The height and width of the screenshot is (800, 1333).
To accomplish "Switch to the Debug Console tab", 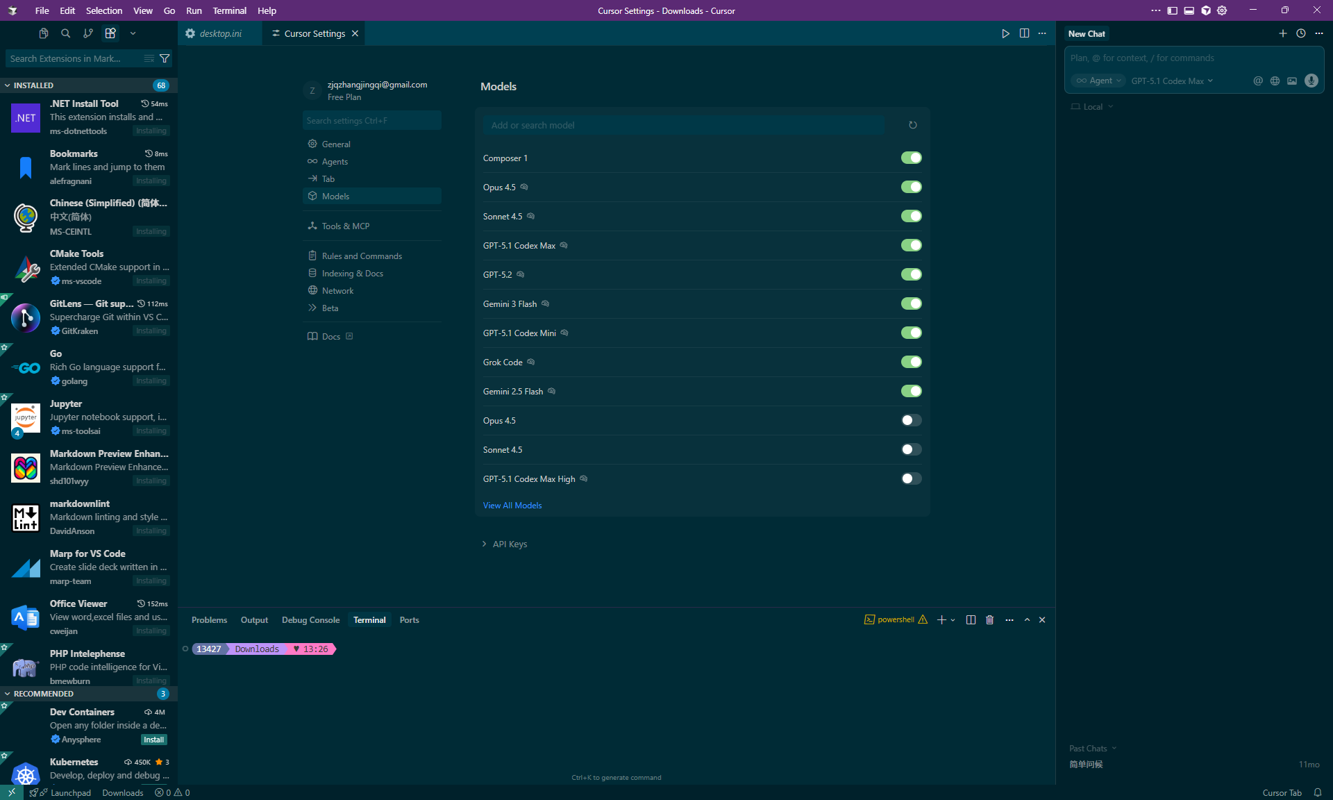I will coord(310,619).
